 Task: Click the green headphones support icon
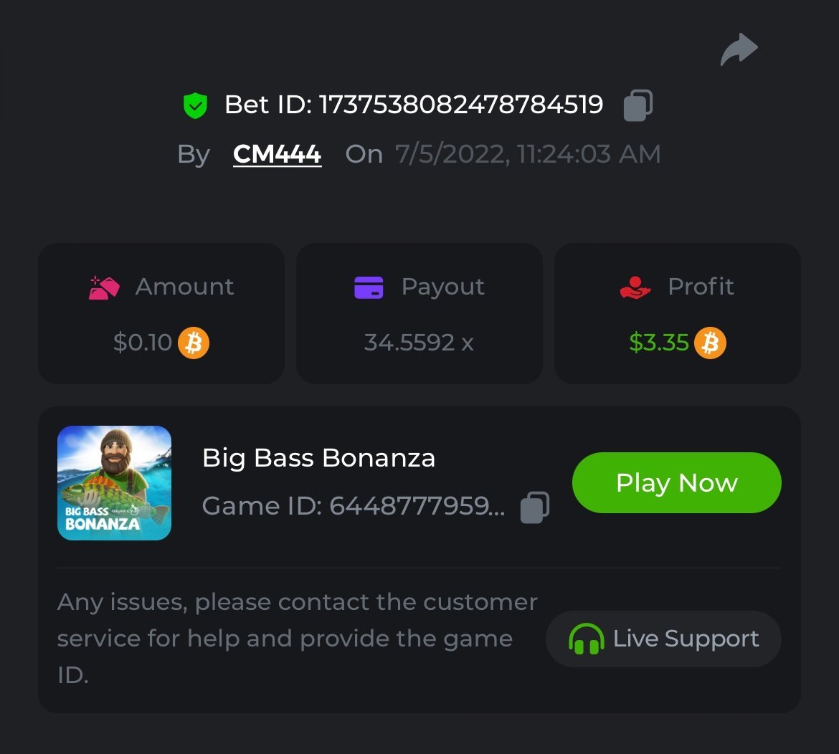[586, 639]
